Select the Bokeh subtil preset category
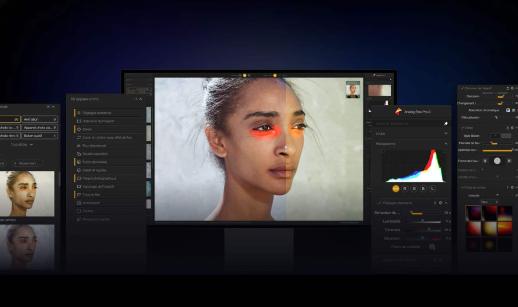 [40, 136]
